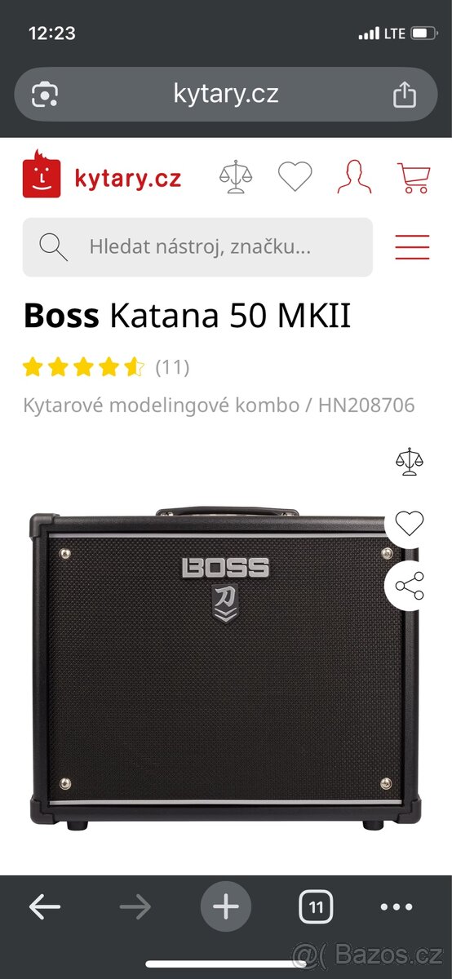Click the kytary.cz logo
Screen dimensions: 452x979
(102, 174)
